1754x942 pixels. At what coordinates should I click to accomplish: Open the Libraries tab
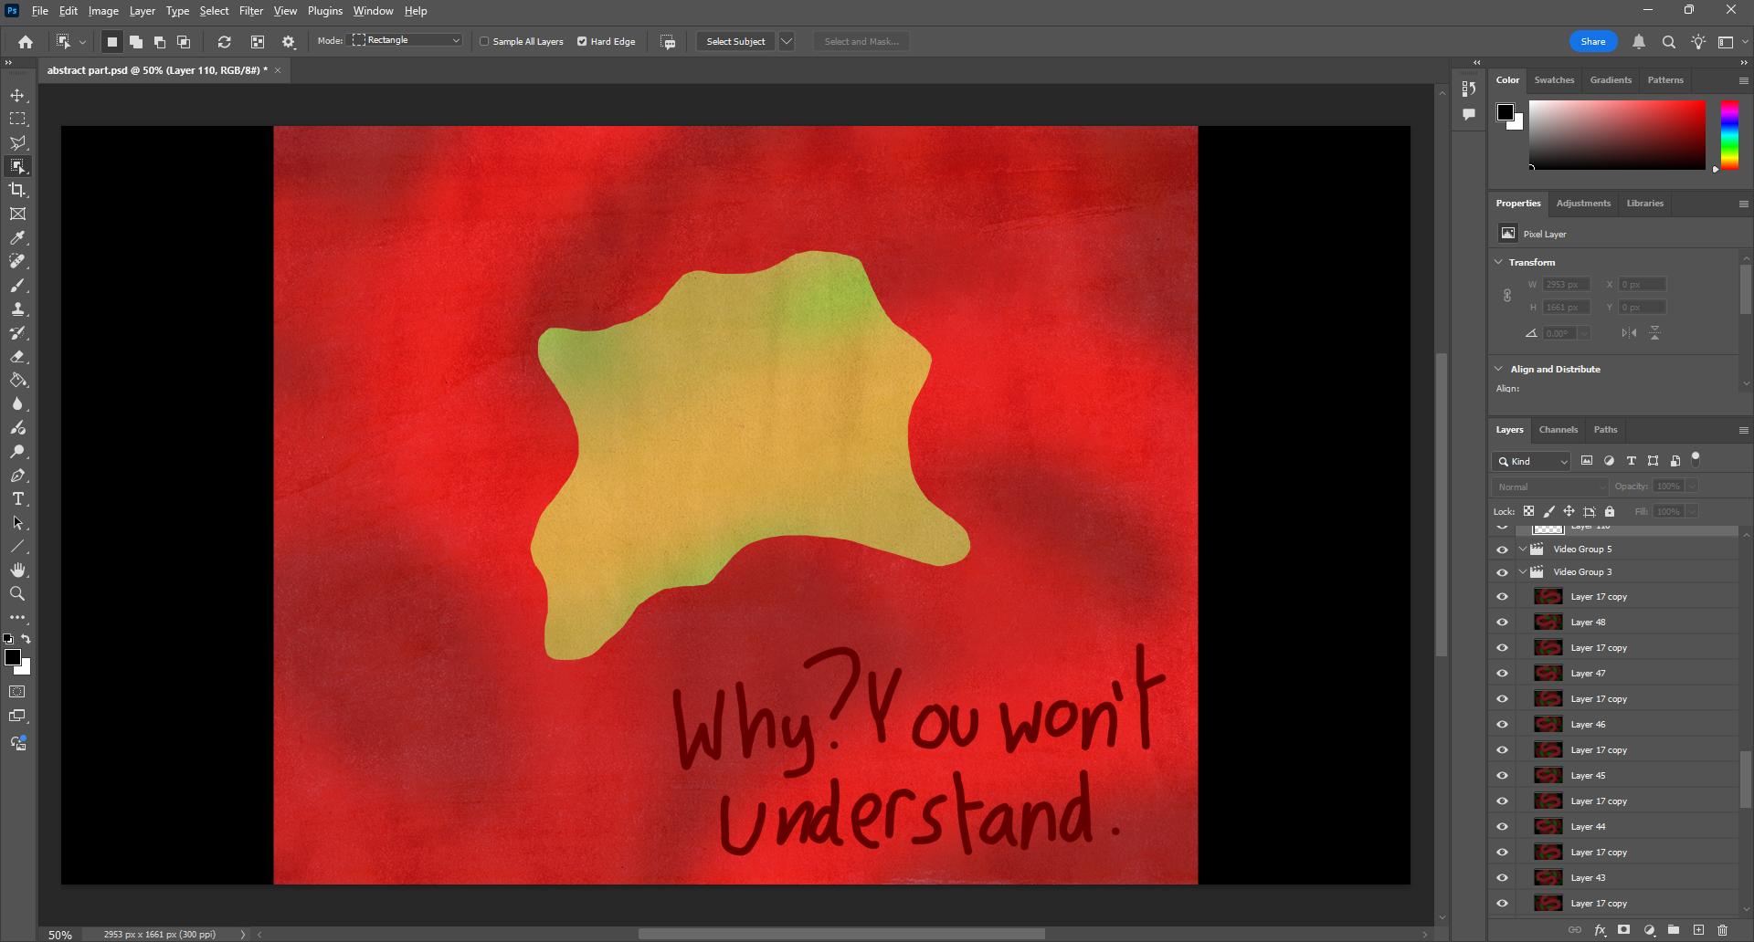pyautogui.click(x=1644, y=204)
